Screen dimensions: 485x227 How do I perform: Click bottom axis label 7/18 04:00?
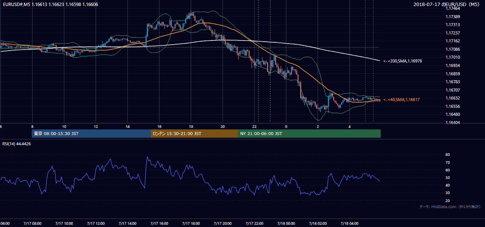click(350, 223)
